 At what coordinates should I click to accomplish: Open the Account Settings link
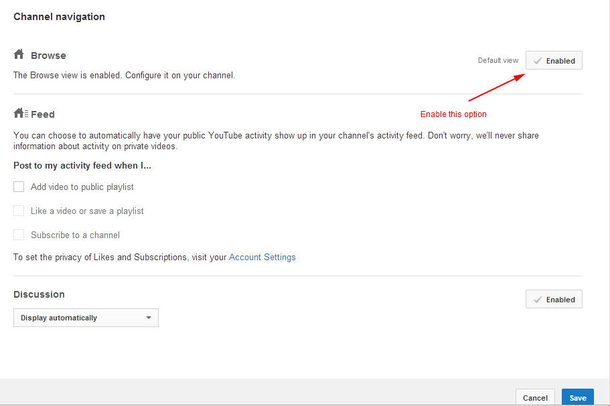click(262, 257)
